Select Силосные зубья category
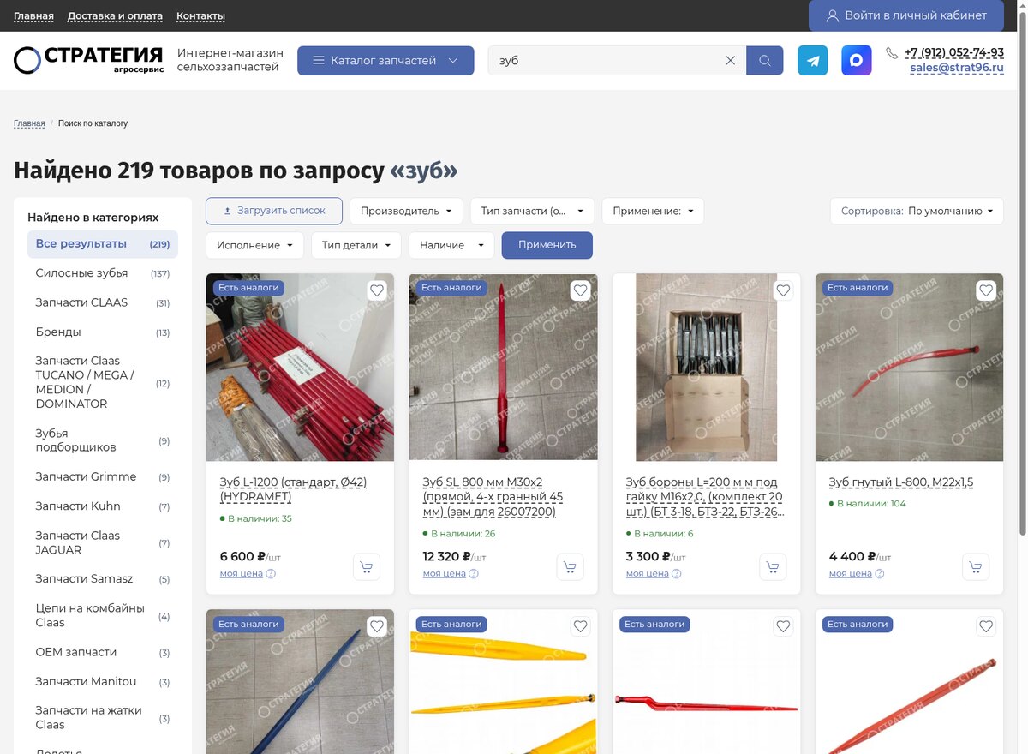 pos(103,273)
